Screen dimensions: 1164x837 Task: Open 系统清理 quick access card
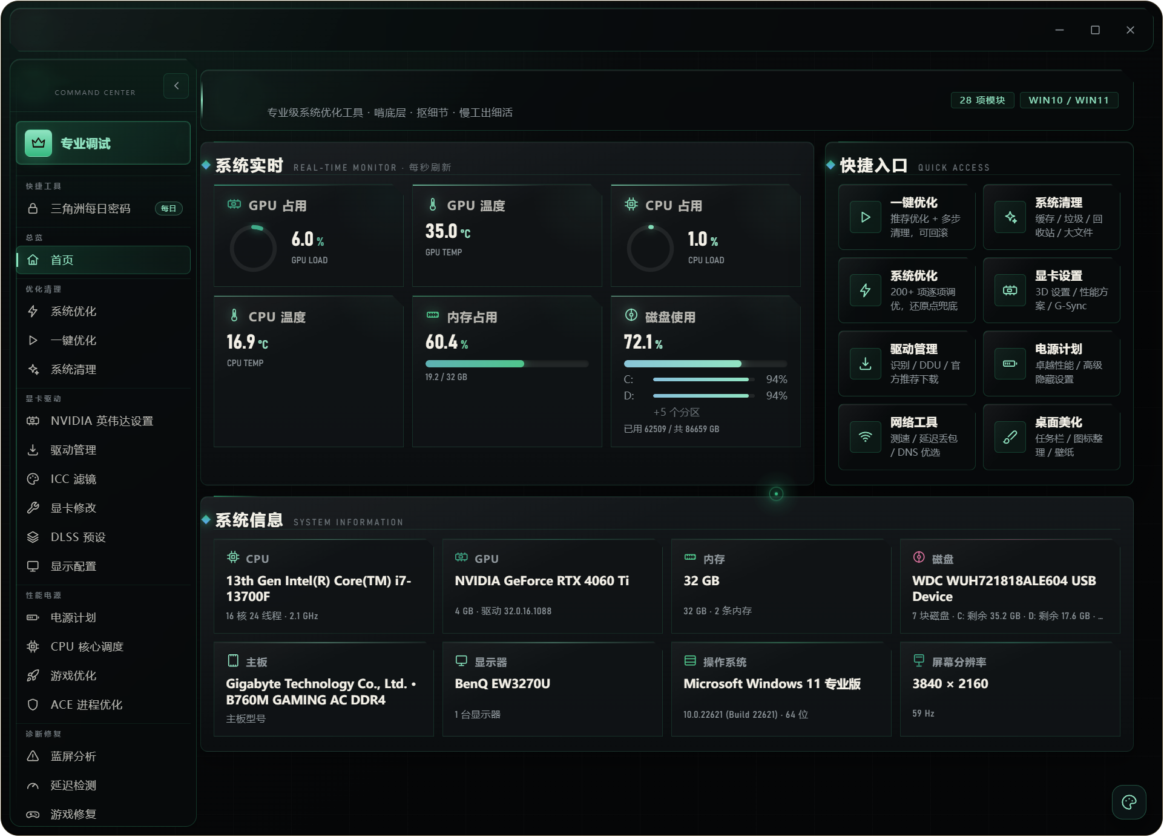pyautogui.click(x=1051, y=217)
